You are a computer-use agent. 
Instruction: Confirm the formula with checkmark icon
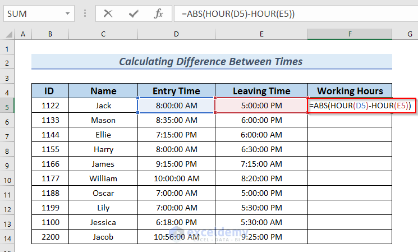[x=134, y=13]
